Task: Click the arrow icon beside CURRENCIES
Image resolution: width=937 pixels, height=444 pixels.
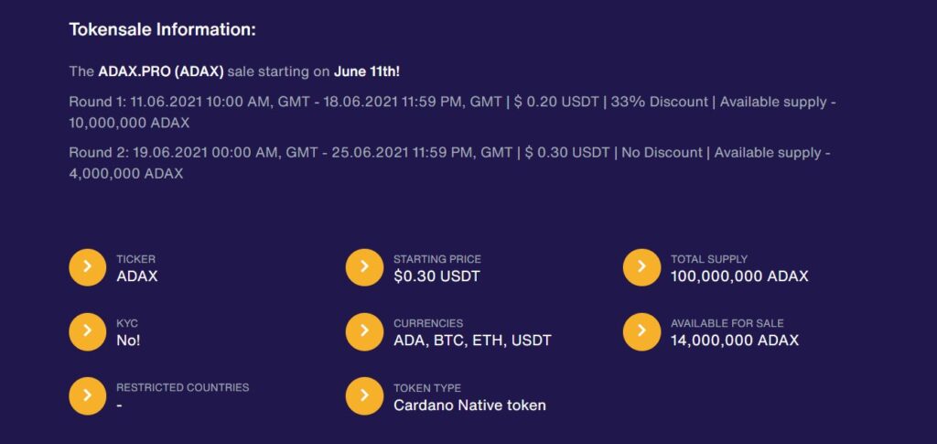Action: 364,331
